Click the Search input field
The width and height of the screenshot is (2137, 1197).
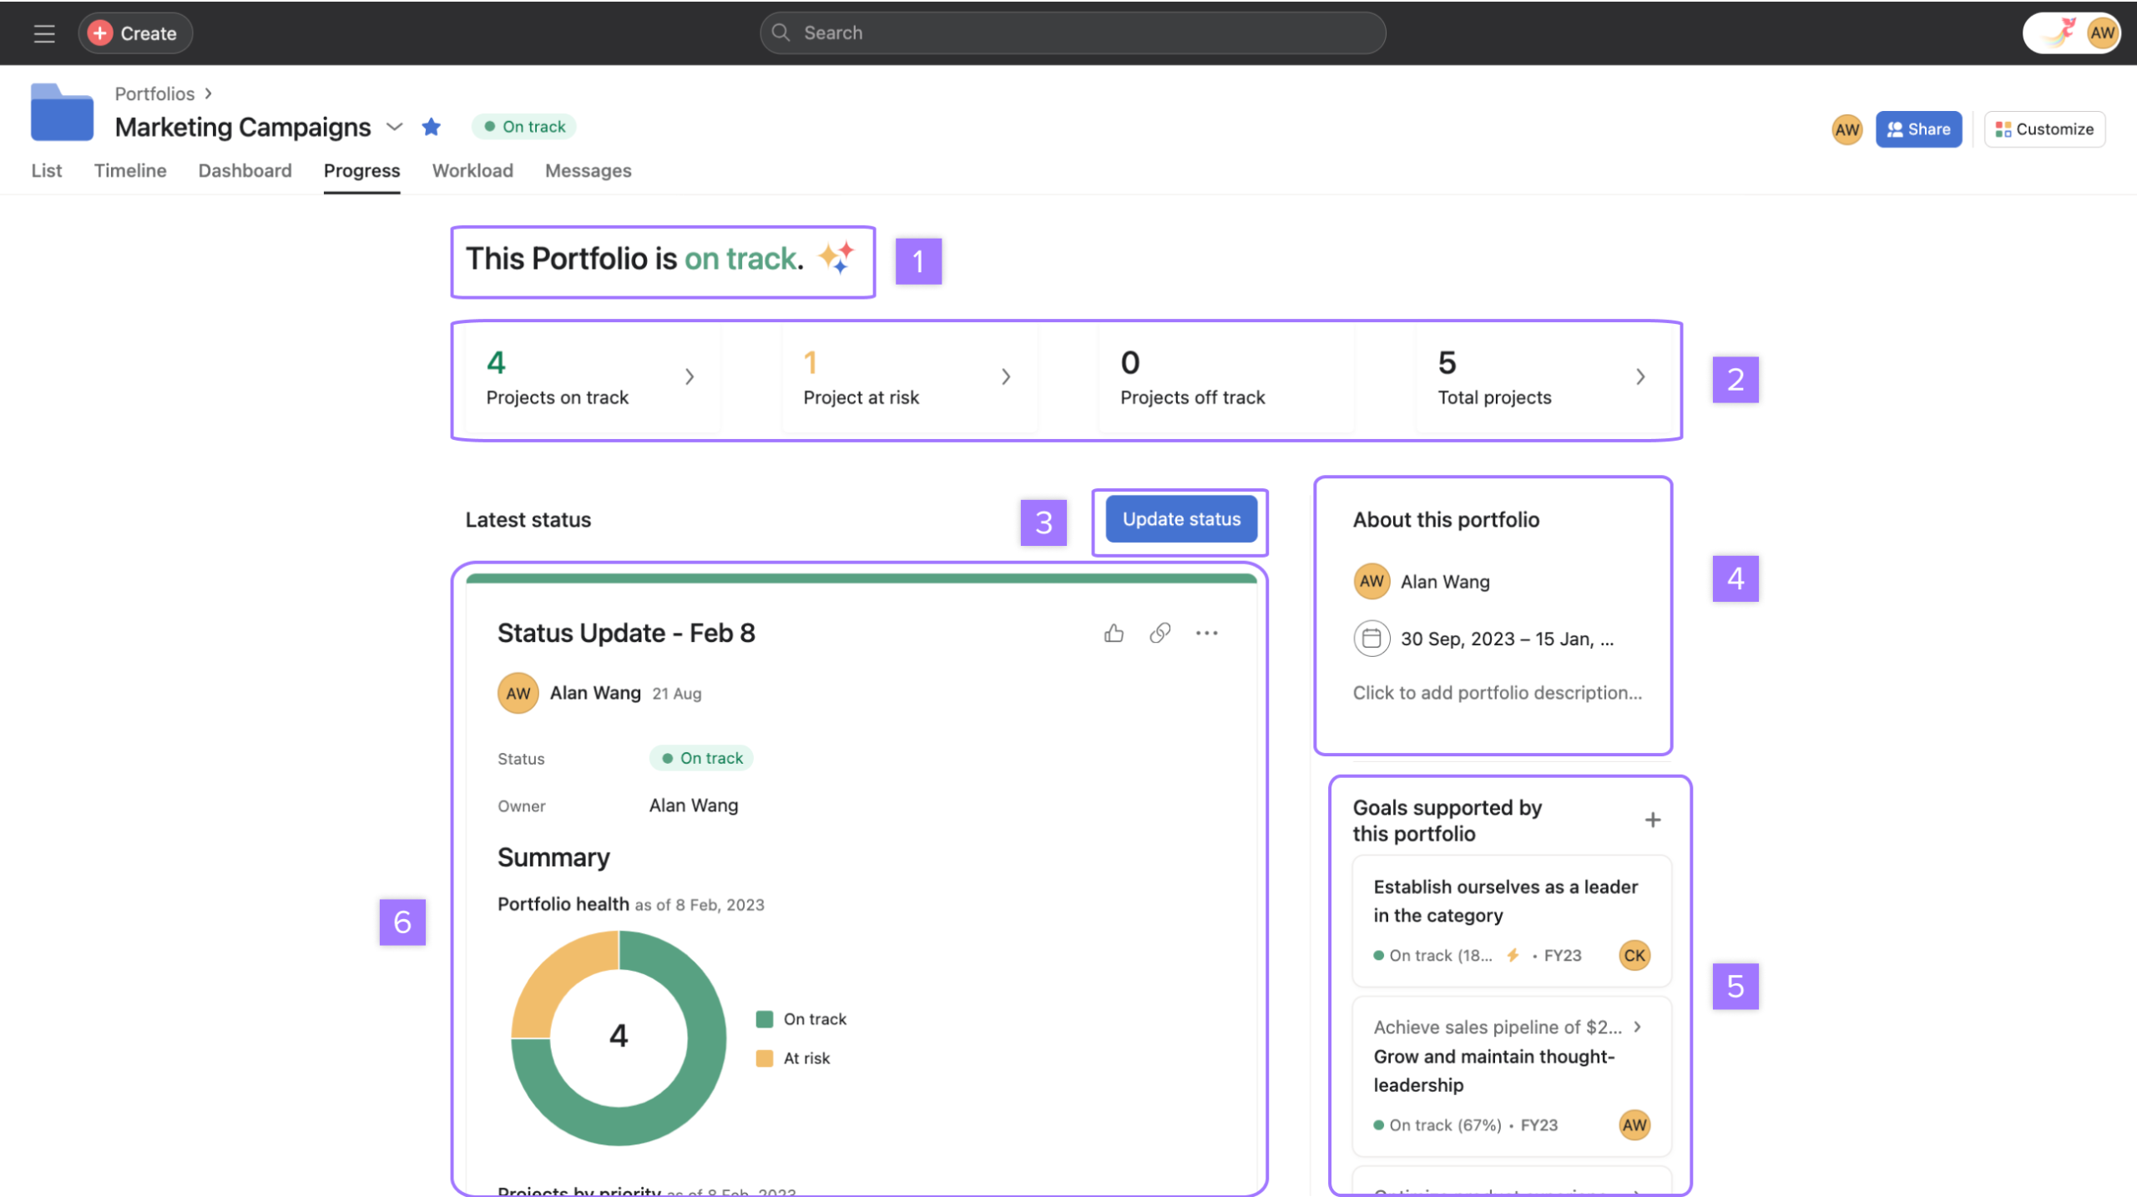tap(1073, 33)
